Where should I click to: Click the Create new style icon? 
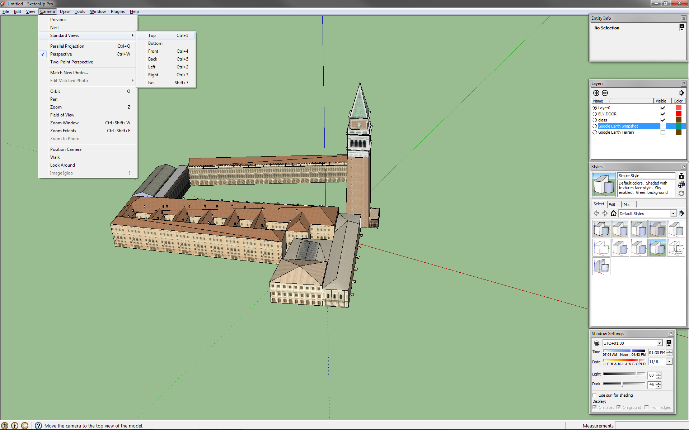pos(681,185)
